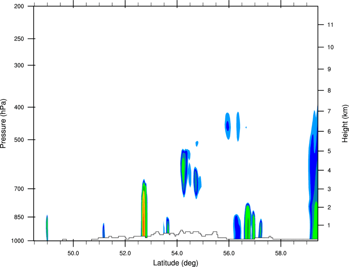The image size is (349, 267).
Task: Pick the 9 km height label
Action: coord(329,69)
